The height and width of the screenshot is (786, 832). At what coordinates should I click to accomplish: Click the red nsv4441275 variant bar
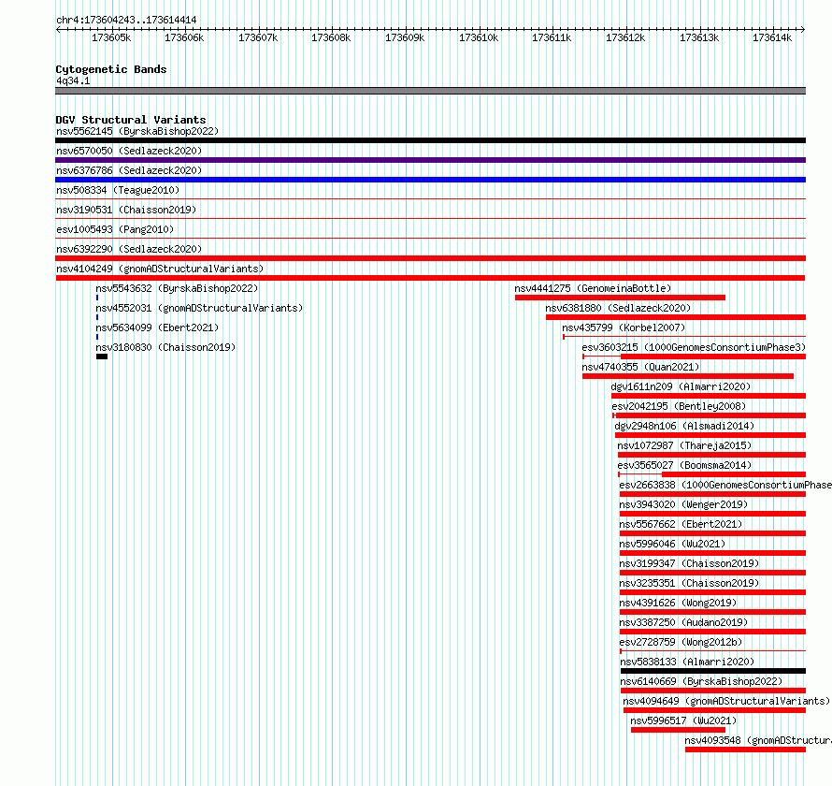[x=620, y=298]
